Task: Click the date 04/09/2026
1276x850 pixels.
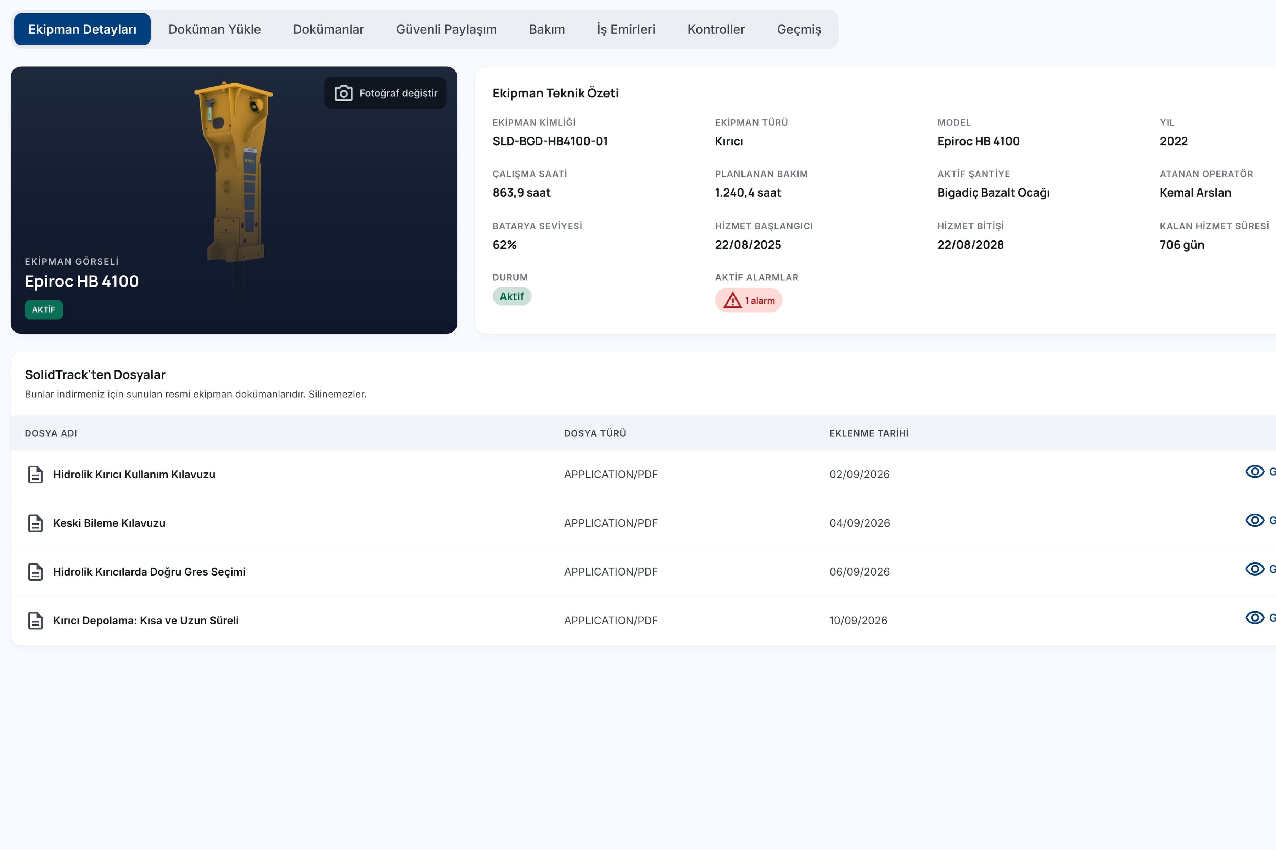Action: 860,523
